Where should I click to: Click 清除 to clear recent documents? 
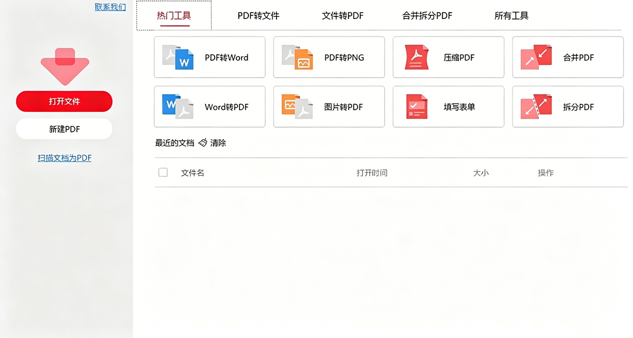point(218,143)
